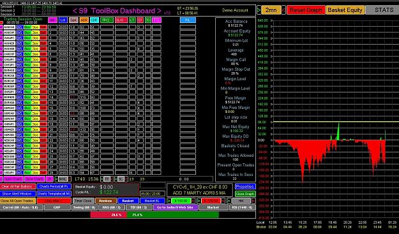Click the red arrow right of 2mn
This screenshot has height=234, width=399.
[283, 10]
